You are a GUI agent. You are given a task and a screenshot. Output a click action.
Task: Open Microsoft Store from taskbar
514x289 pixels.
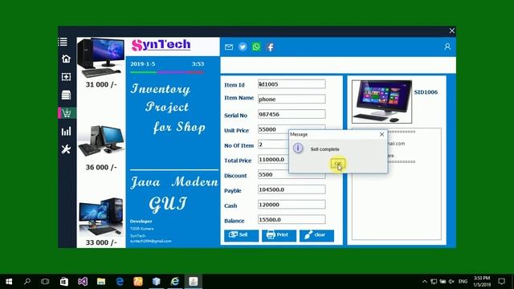point(64,281)
